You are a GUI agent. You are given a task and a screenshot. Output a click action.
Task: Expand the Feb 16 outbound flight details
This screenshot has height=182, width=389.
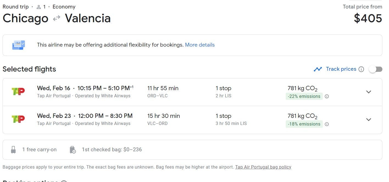(369, 92)
